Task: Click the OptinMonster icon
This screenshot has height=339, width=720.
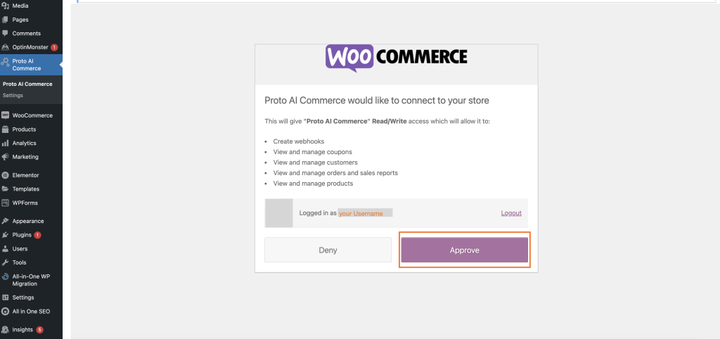Action: [5, 47]
